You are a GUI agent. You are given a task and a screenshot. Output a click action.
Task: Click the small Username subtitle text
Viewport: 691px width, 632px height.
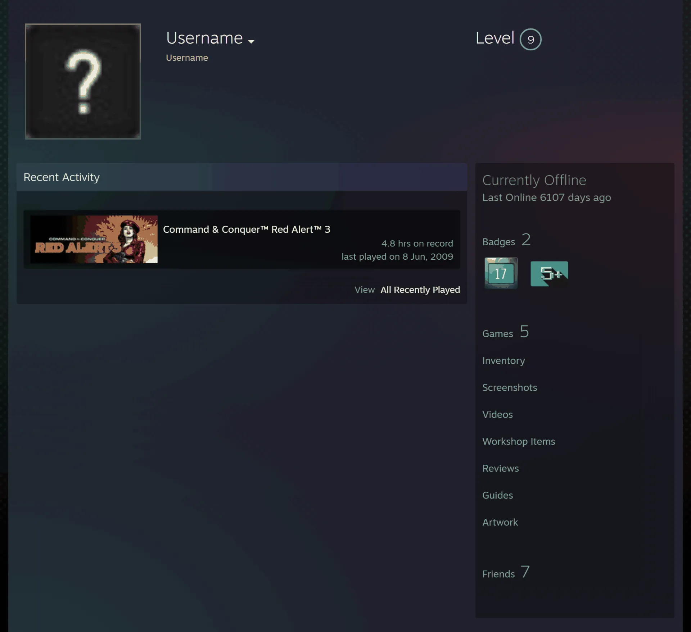[187, 58]
